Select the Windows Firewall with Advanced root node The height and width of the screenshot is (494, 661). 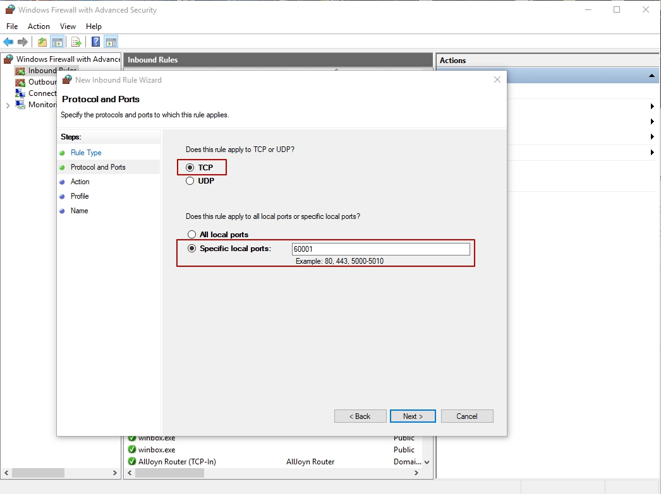[x=68, y=59]
